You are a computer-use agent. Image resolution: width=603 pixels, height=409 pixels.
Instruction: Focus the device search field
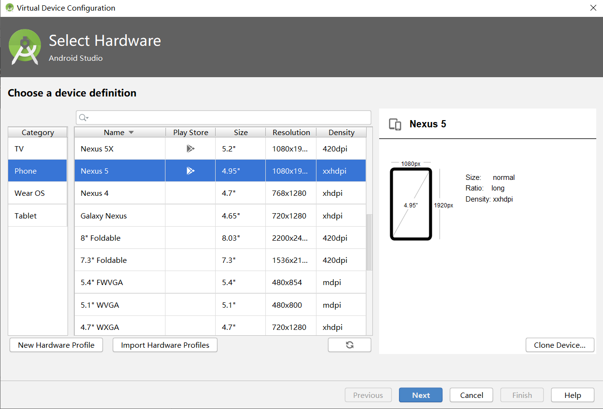pyautogui.click(x=223, y=118)
